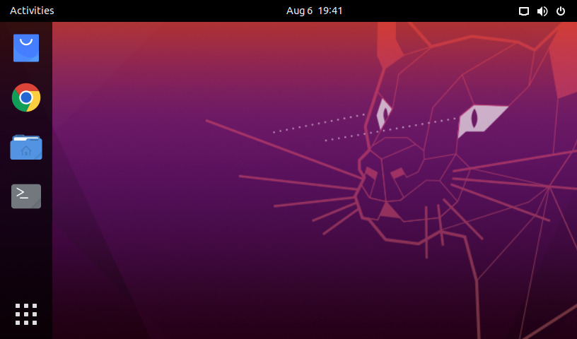This screenshot has height=339, width=577.
Task: Click empty top bar between Activities and clock
Action: [170, 11]
